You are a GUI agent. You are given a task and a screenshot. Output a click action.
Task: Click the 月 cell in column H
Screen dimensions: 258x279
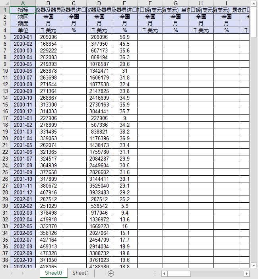pyautogui.click(x=201, y=24)
